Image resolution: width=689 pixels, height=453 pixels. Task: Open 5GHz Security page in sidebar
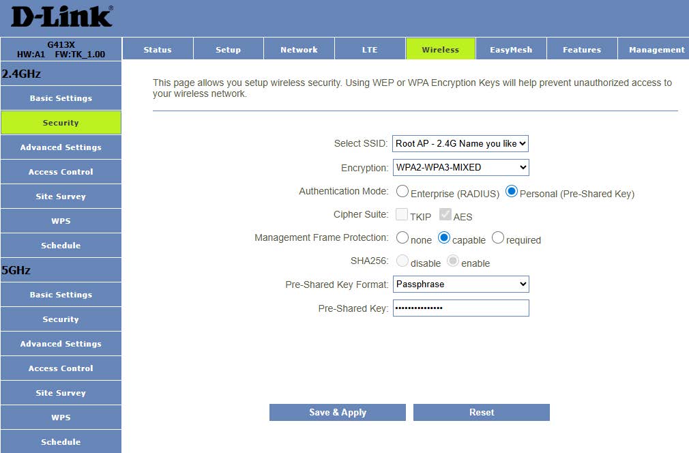[61, 319]
